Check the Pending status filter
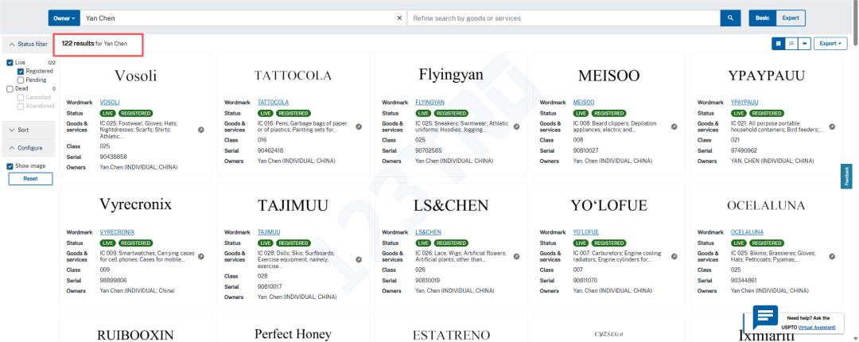The height and width of the screenshot is (342, 859). click(x=20, y=80)
